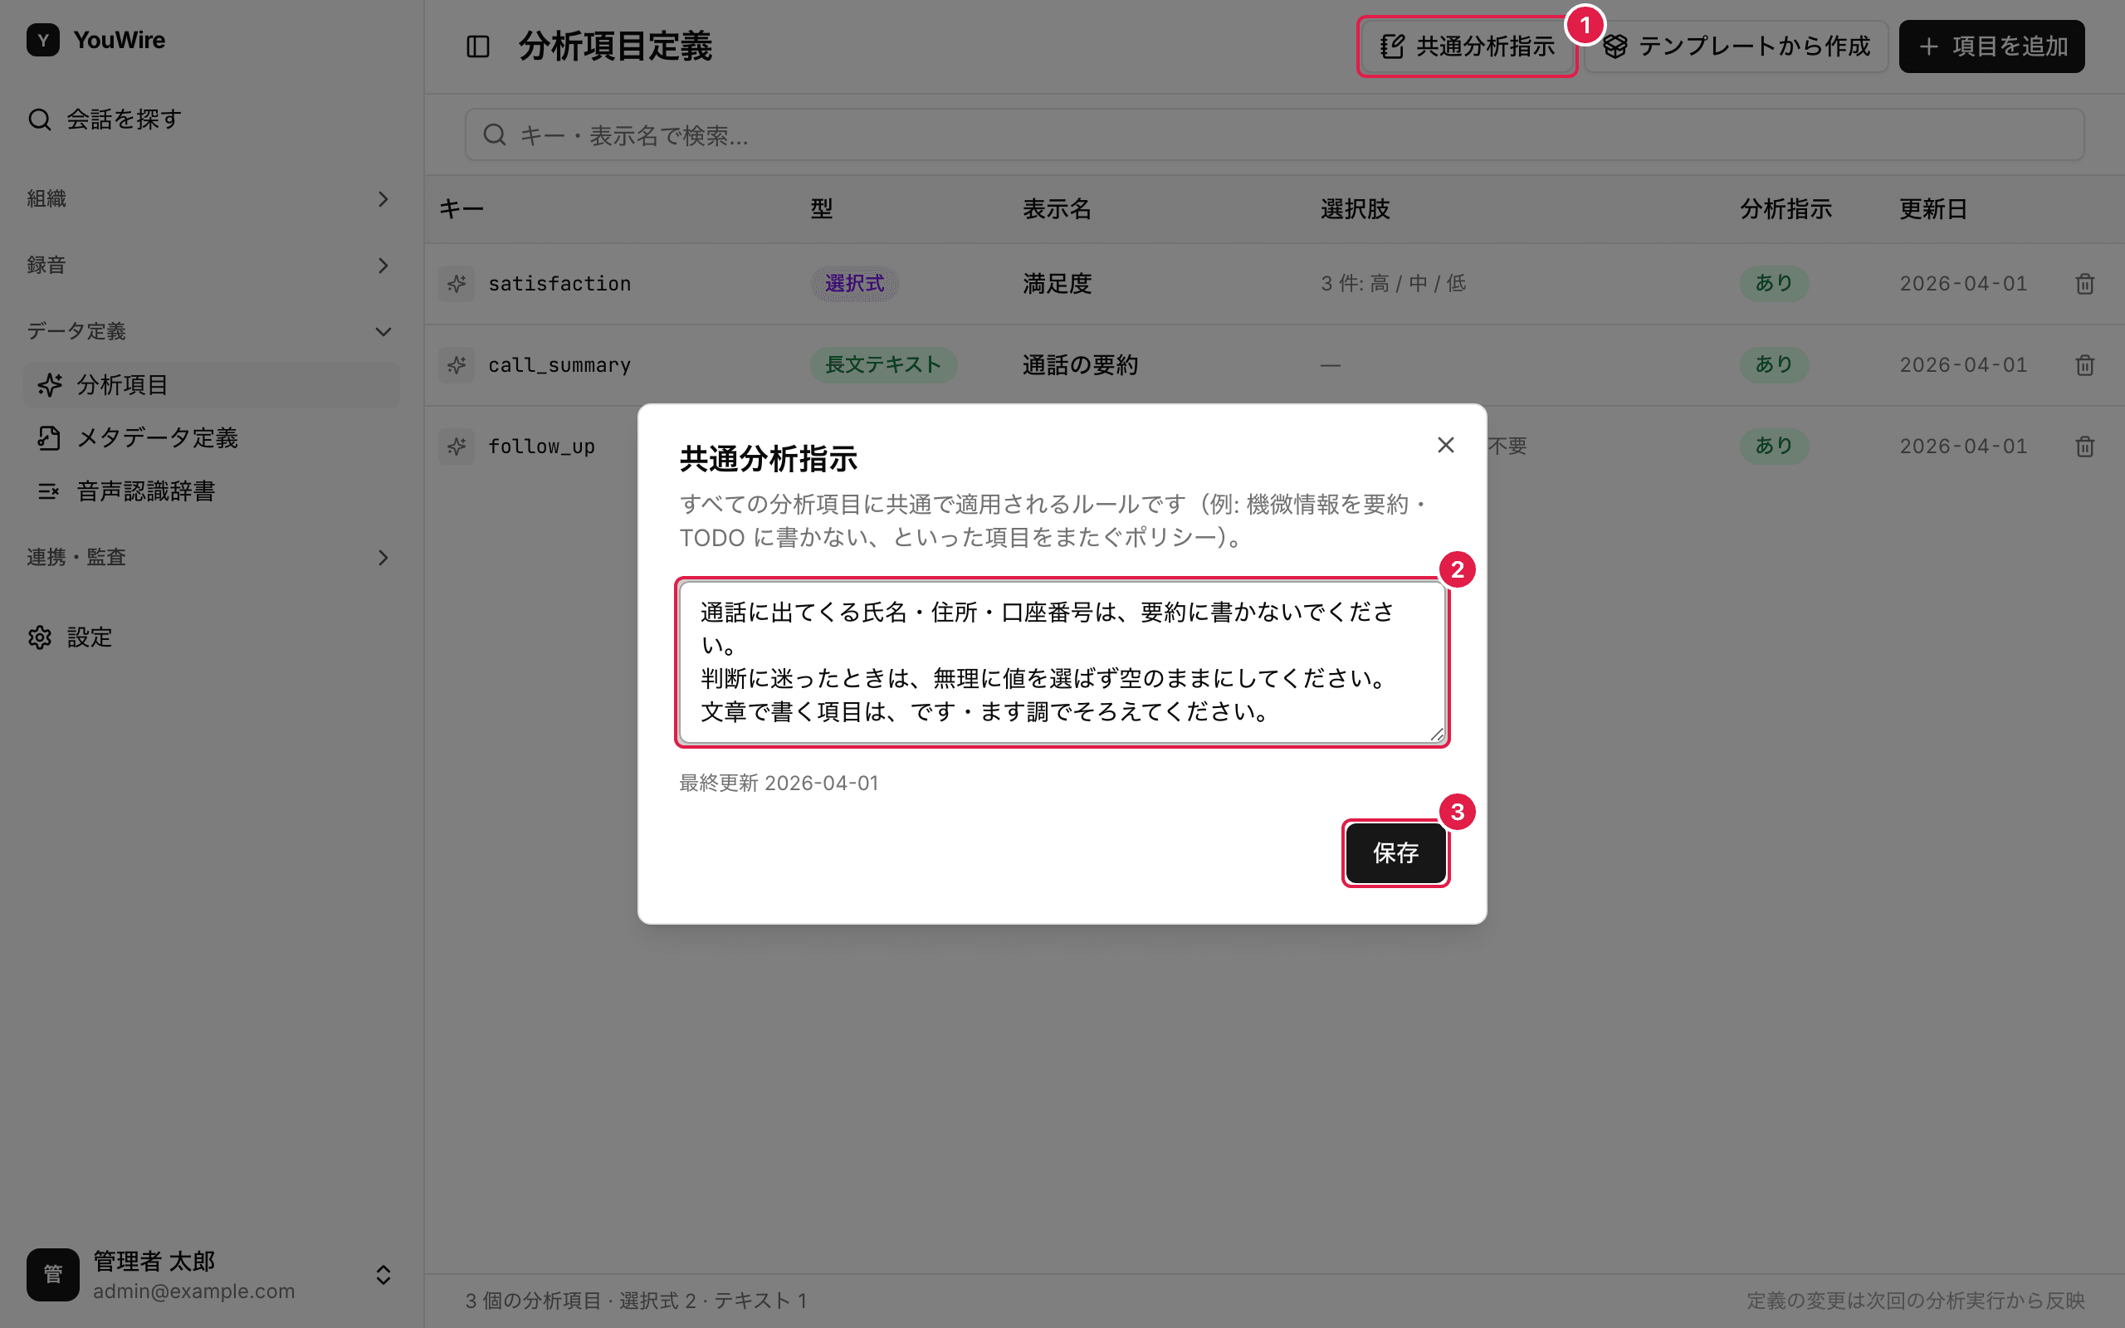Click the magnifier icon in search field

tap(495, 134)
